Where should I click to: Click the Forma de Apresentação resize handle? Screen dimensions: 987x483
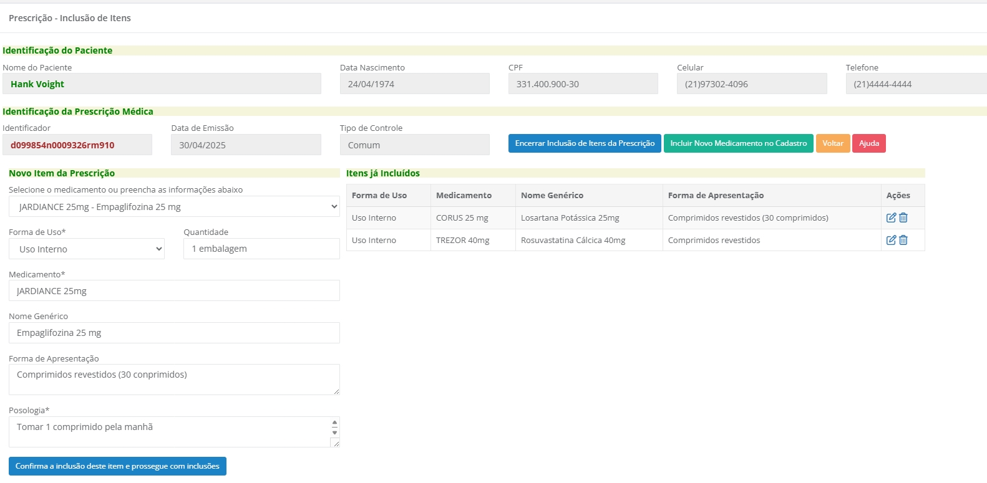pyautogui.click(x=336, y=391)
